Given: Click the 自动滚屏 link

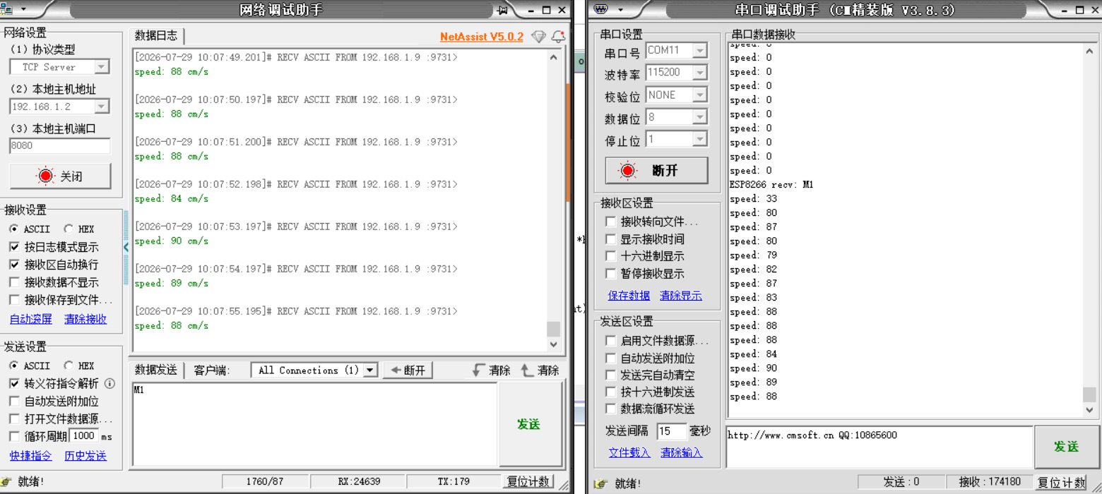Looking at the screenshot, I should 31,319.
